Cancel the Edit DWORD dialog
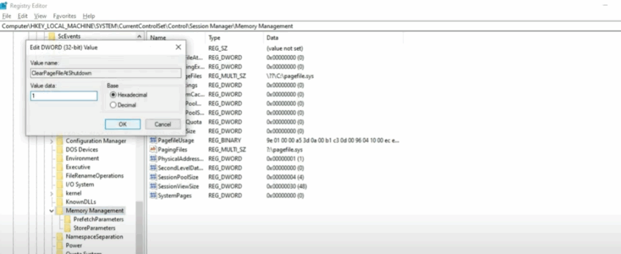621x254 pixels. 163,124
